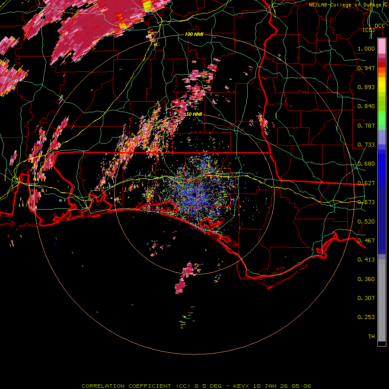Click the 0.573 legend value

click(366, 202)
